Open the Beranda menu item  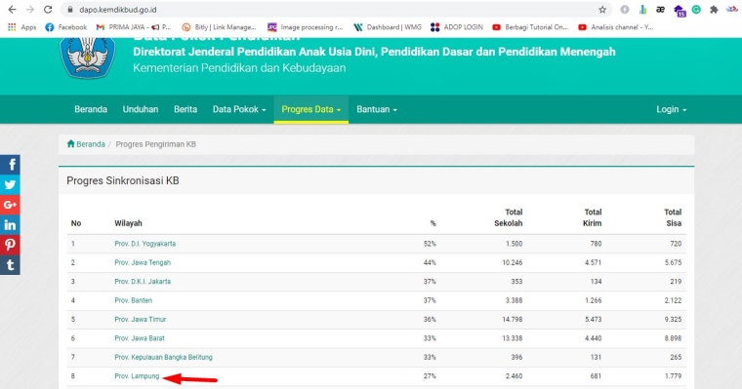(91, 109)
